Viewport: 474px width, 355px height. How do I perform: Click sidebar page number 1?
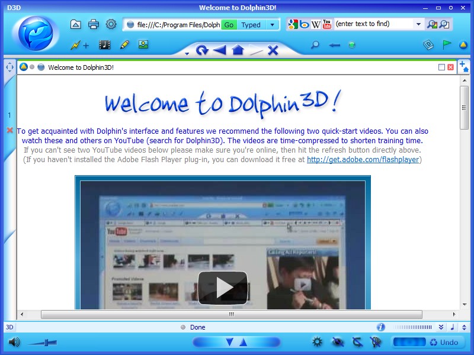point(9,115)
